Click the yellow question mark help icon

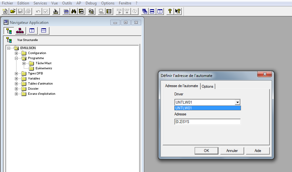(x=170, y=11)
